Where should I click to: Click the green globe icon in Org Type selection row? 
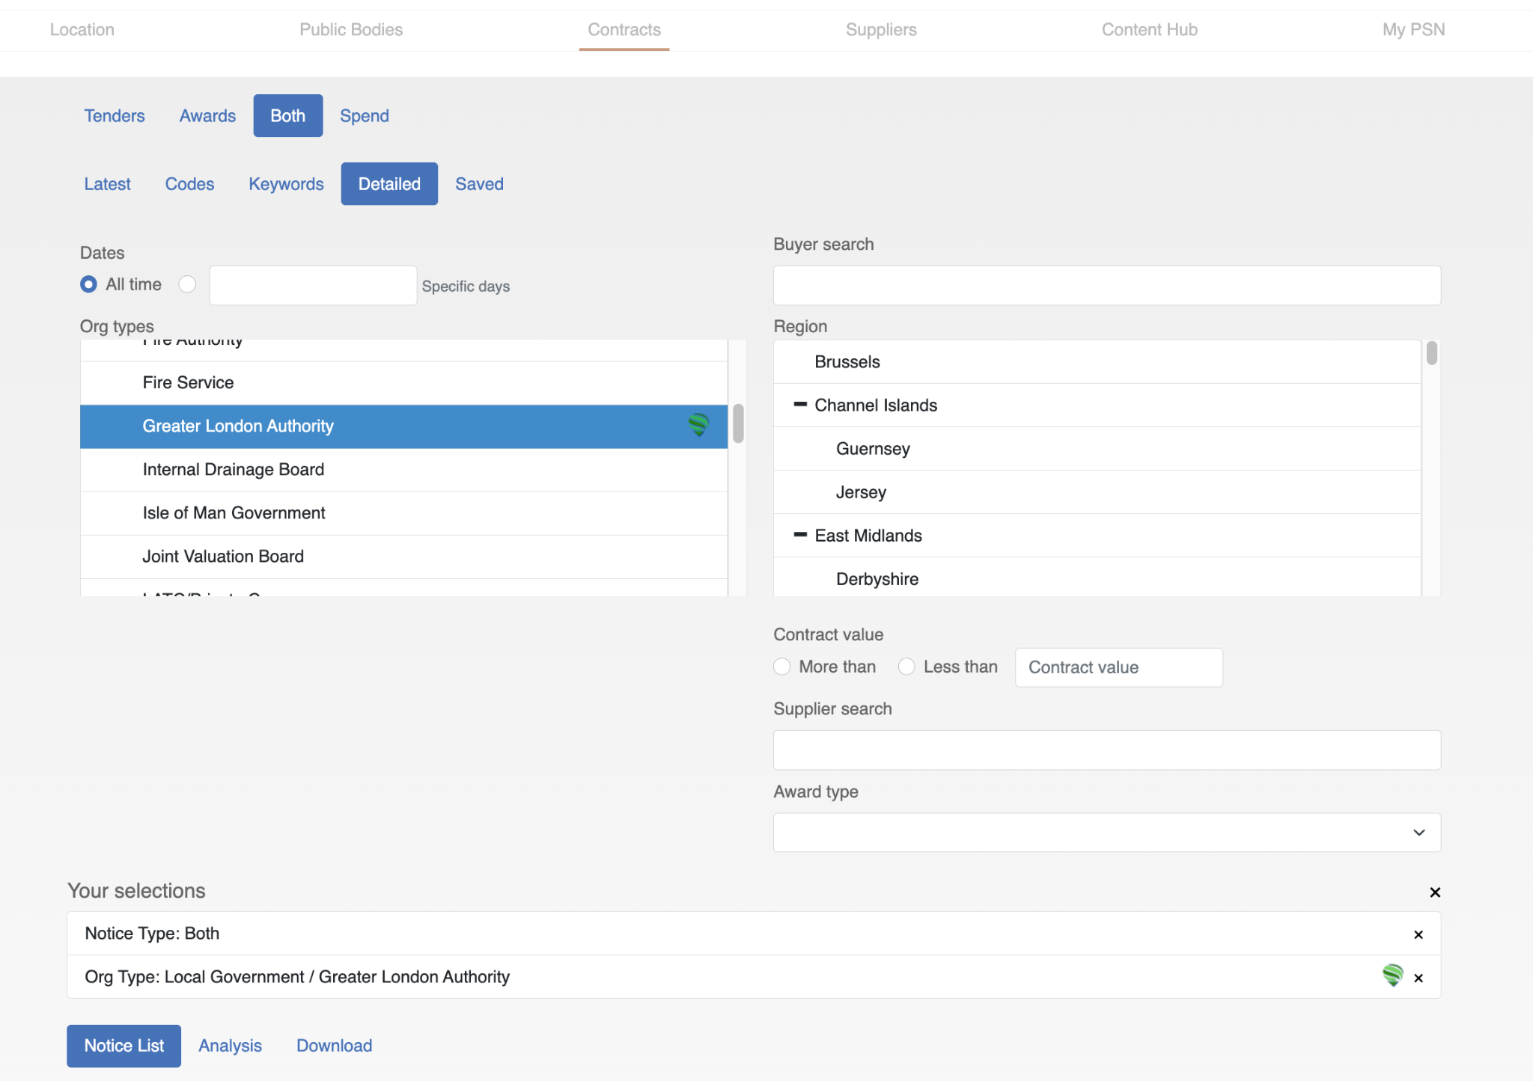(x=1393, y=976)
